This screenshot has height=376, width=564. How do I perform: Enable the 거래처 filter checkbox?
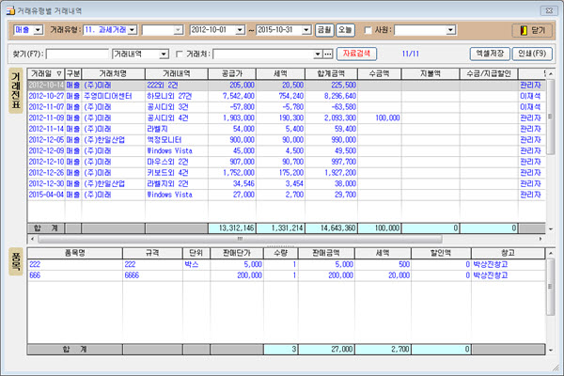(180, 54)
